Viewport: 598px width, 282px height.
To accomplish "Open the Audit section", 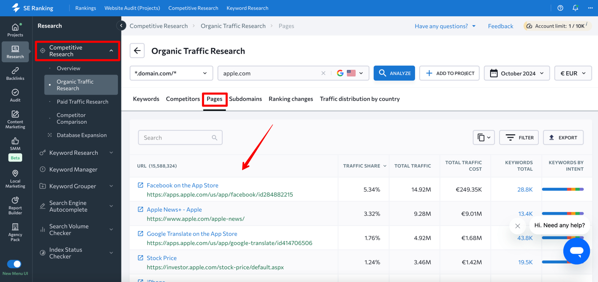I will coord(15,95).
